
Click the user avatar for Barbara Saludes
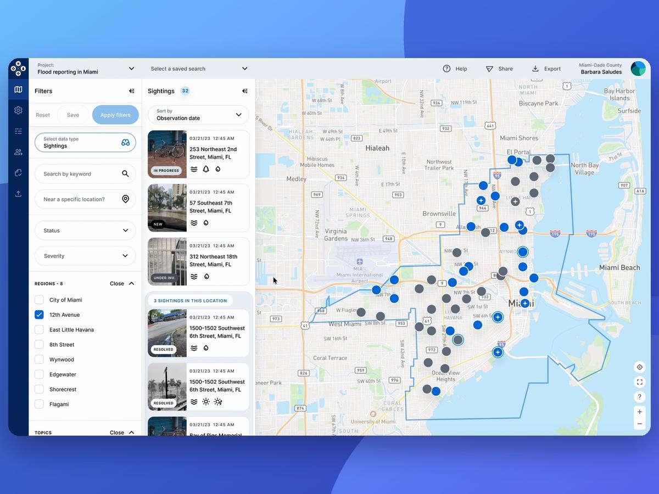click(x=638, y=68)
